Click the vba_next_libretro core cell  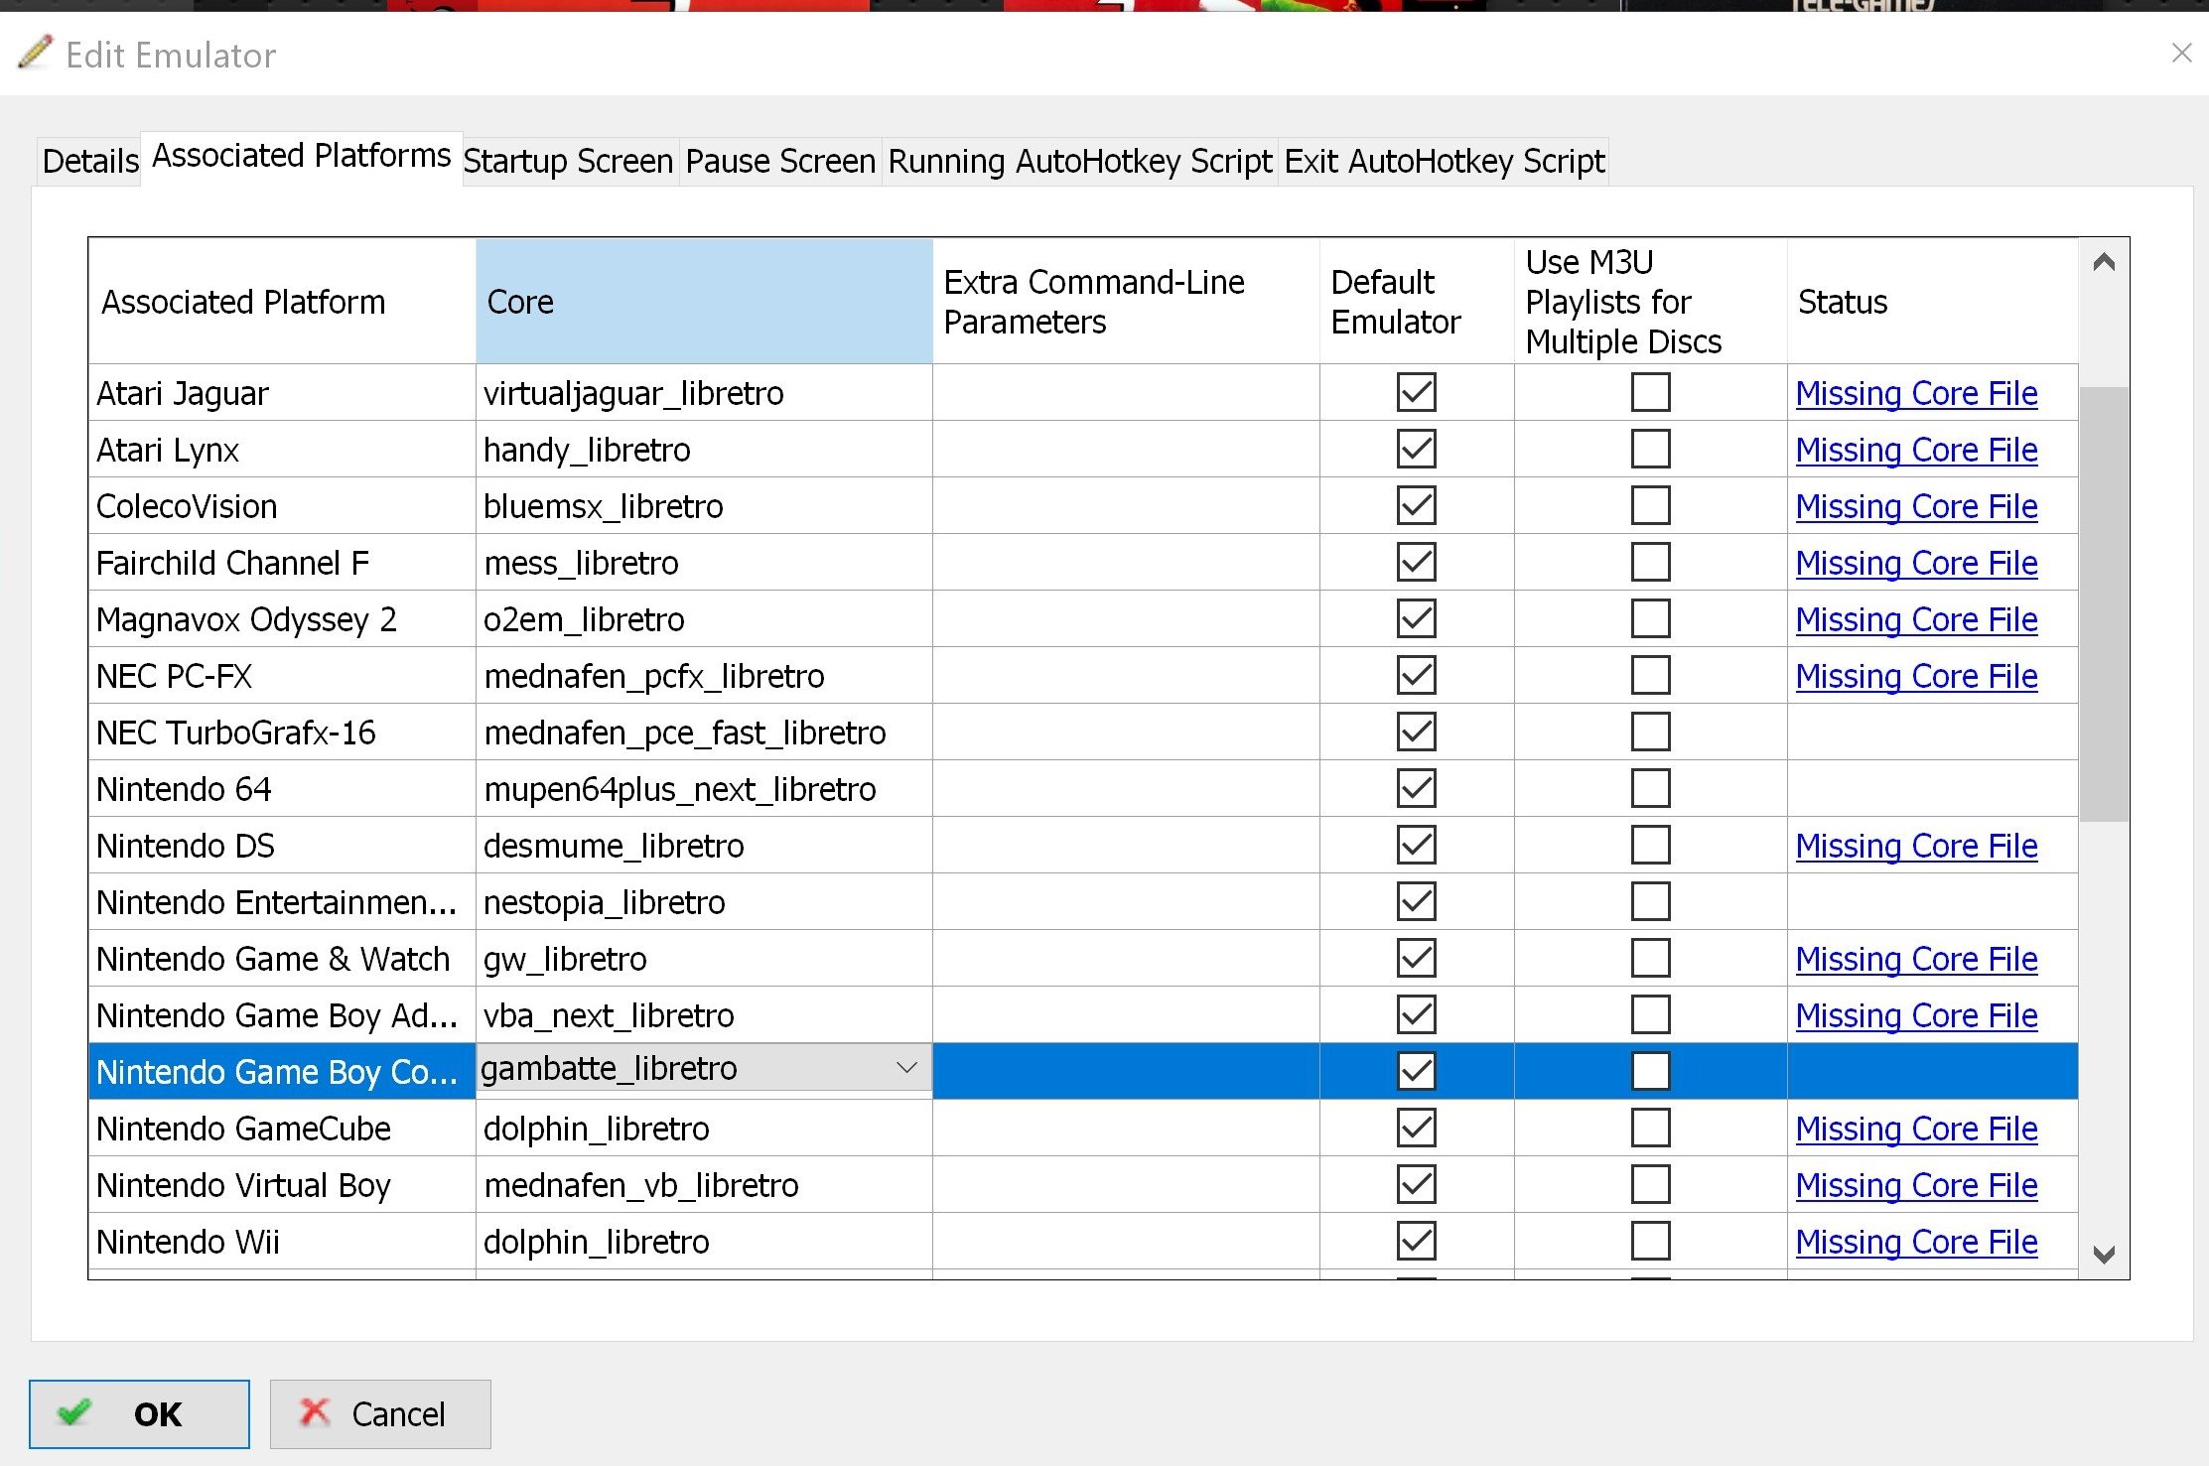[x=704, y=1015]
